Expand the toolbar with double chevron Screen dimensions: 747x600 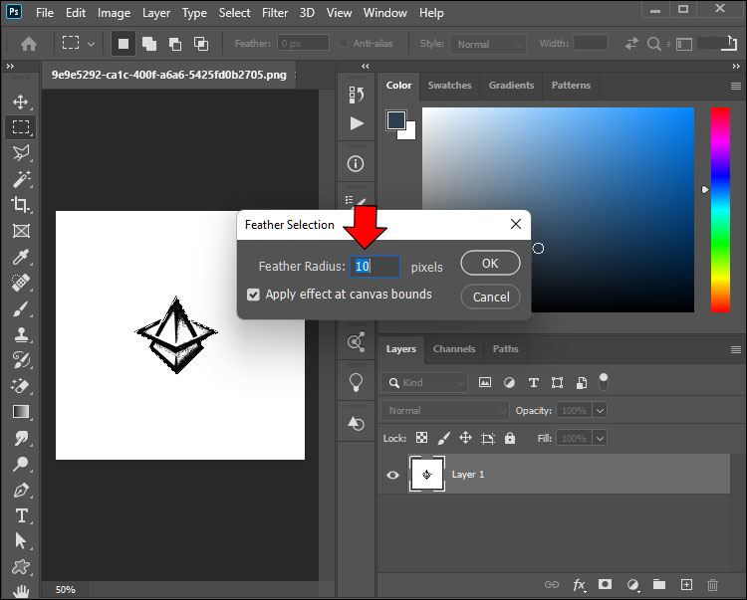coord(10,66)
